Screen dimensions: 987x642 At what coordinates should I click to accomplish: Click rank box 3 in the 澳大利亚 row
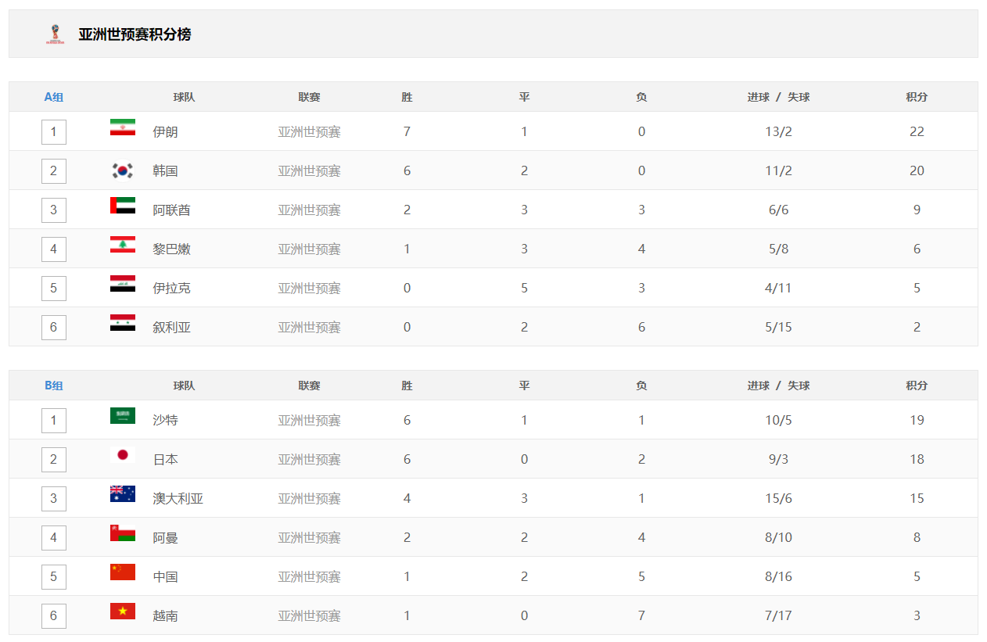54,498
